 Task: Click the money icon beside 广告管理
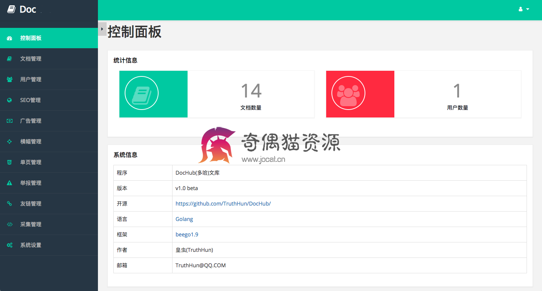click(10, 121)
